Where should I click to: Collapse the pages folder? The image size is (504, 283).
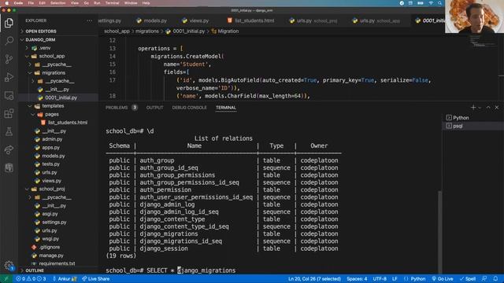pos(51,114)
